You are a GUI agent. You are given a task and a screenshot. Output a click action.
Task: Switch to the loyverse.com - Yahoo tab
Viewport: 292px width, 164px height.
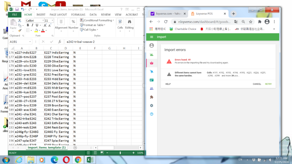168,13
